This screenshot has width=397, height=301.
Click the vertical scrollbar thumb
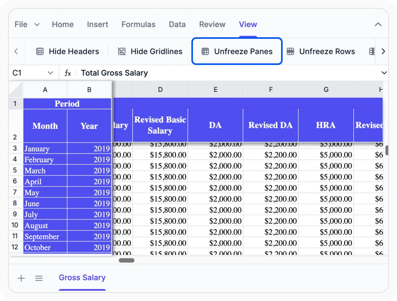(x=387, y=150)
